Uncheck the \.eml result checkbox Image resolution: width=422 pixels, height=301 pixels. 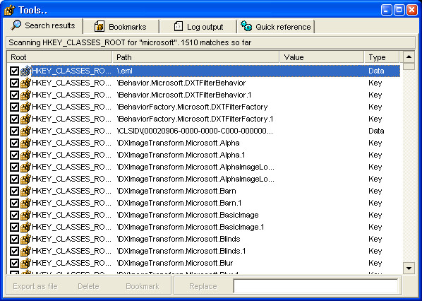pos(14,71)
